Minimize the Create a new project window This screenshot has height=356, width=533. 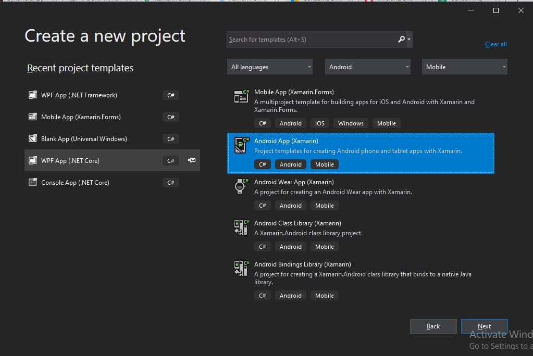[471, 10]
